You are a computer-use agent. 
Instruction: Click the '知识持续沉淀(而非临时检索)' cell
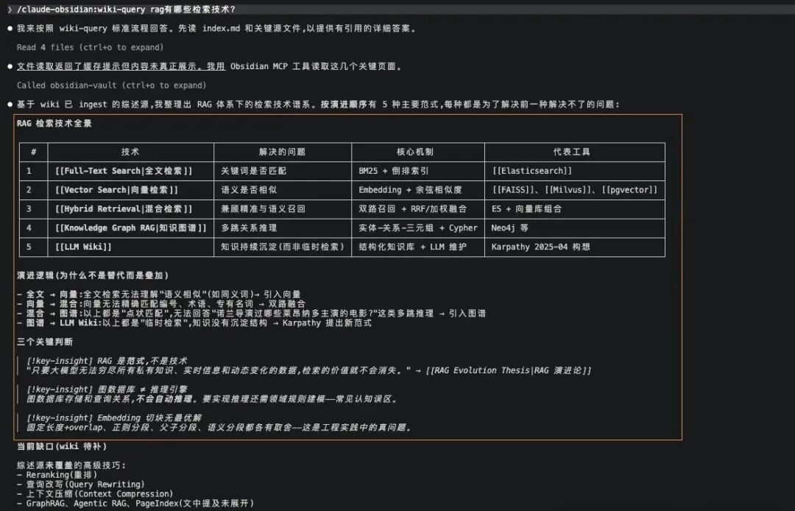pos(283,247)
